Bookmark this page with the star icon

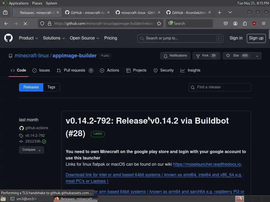pos(159,23)
